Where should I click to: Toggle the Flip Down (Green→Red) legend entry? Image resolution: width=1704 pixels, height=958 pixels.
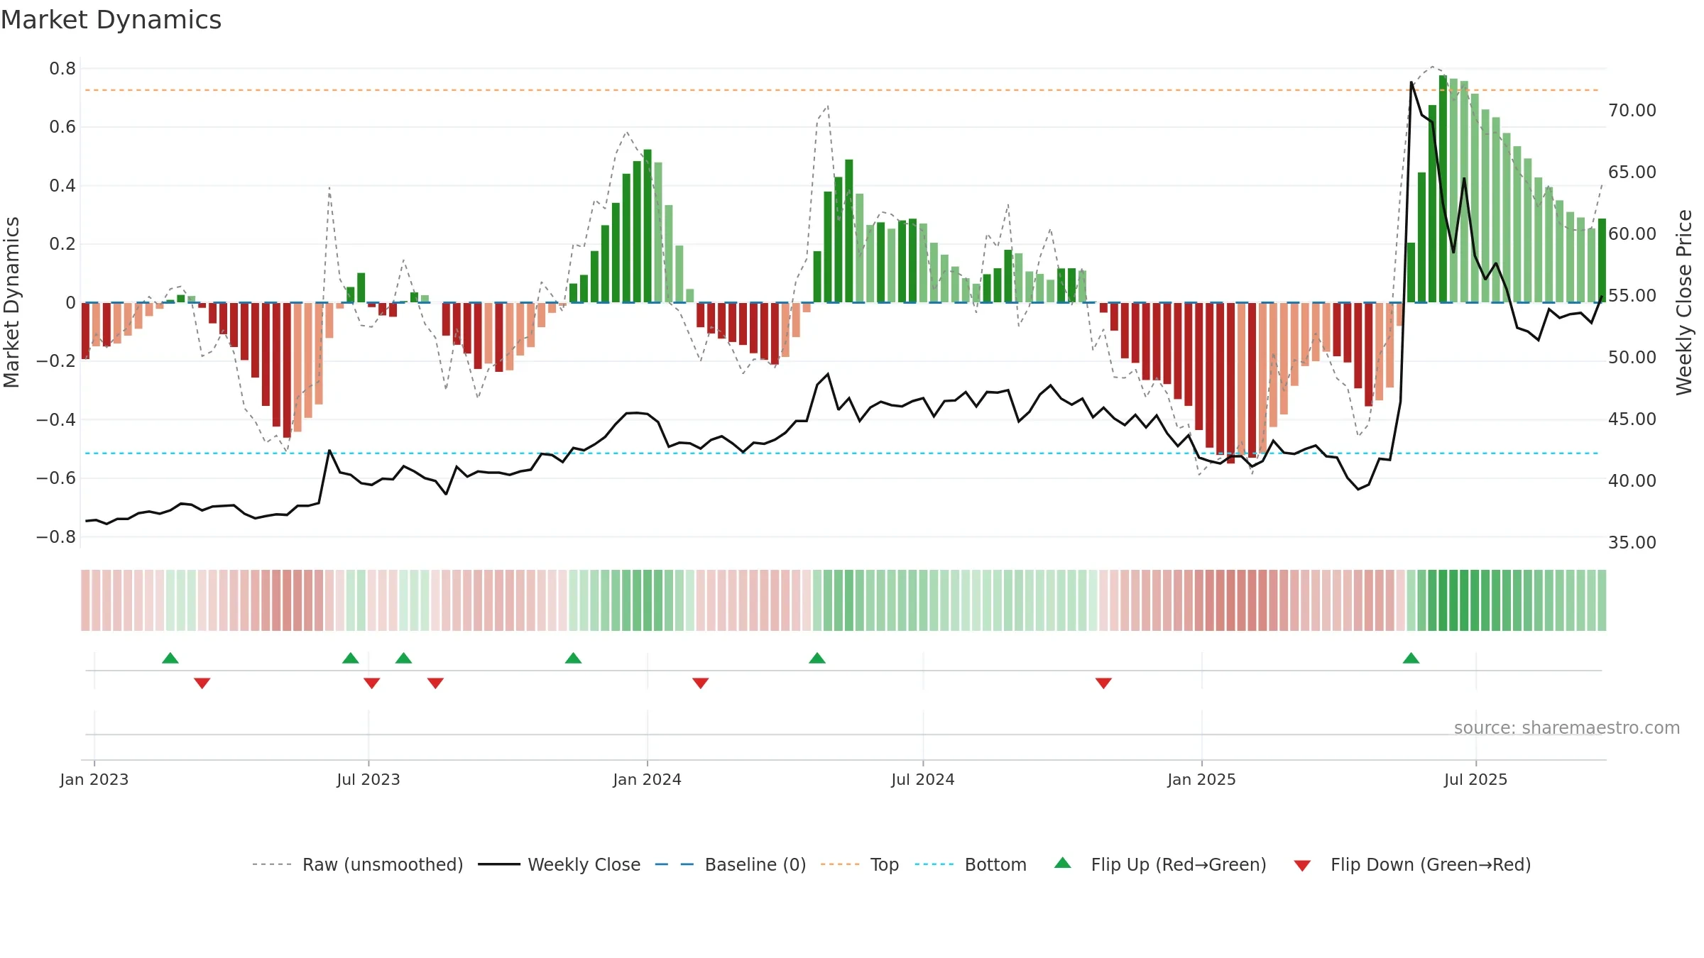pyautogui.click(x=1411, y=864)
